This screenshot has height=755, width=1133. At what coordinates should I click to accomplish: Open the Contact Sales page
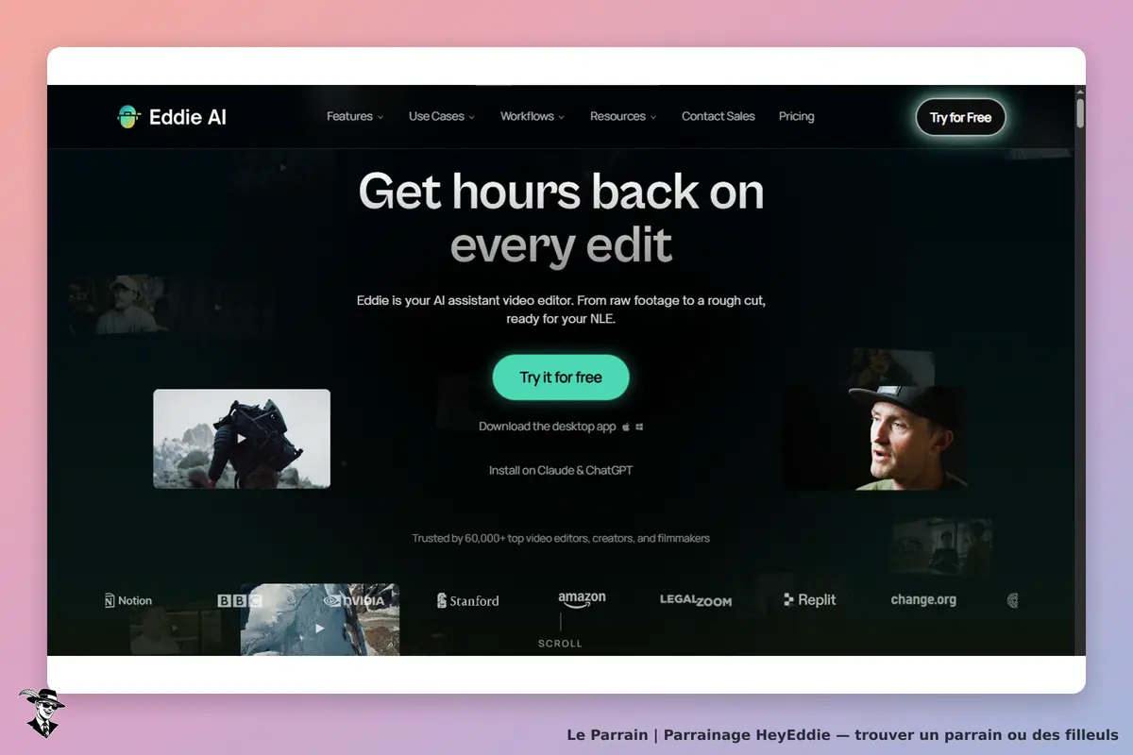[719, 116]
